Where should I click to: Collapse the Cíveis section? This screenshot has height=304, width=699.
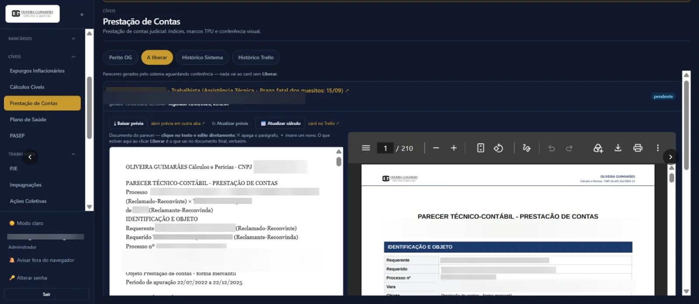(42, 56)
